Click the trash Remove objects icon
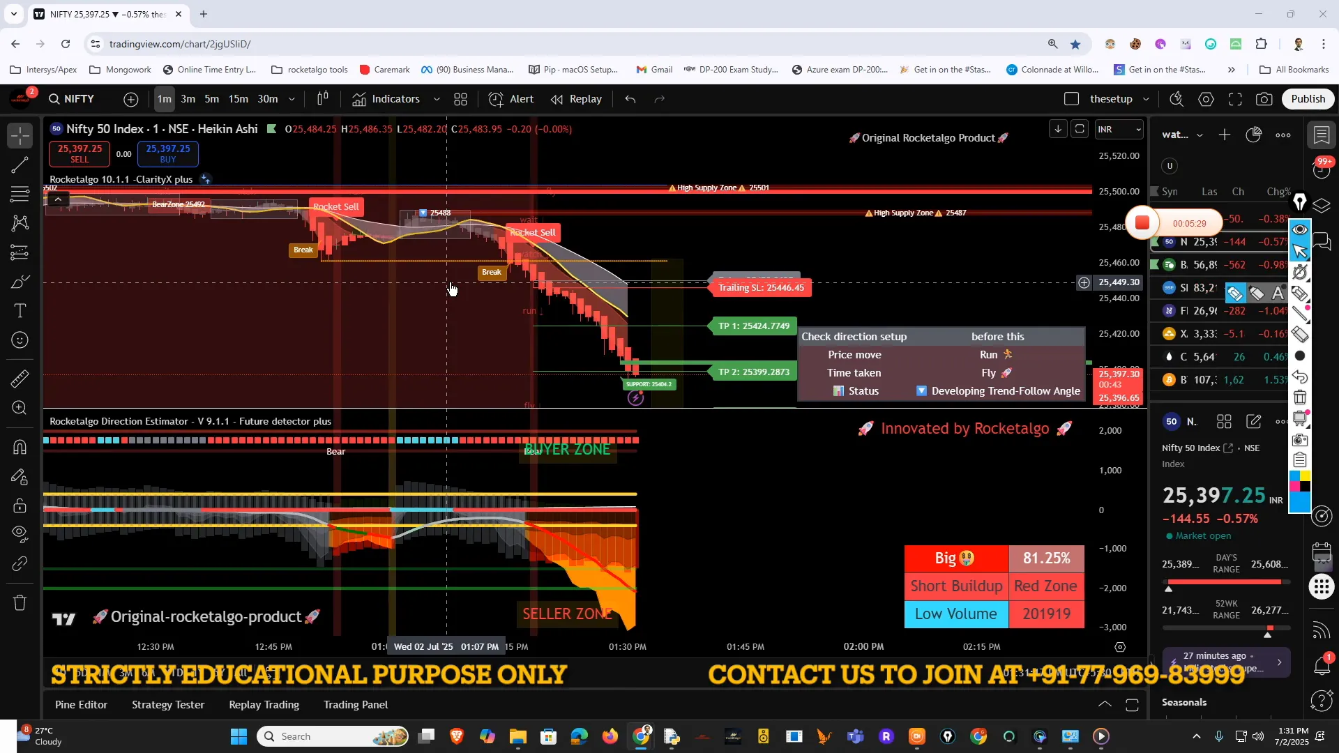This screenshot has width=1339, height=753. coord(20,602)
